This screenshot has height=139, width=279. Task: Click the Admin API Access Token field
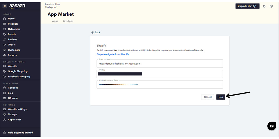(x=160, y=84)
